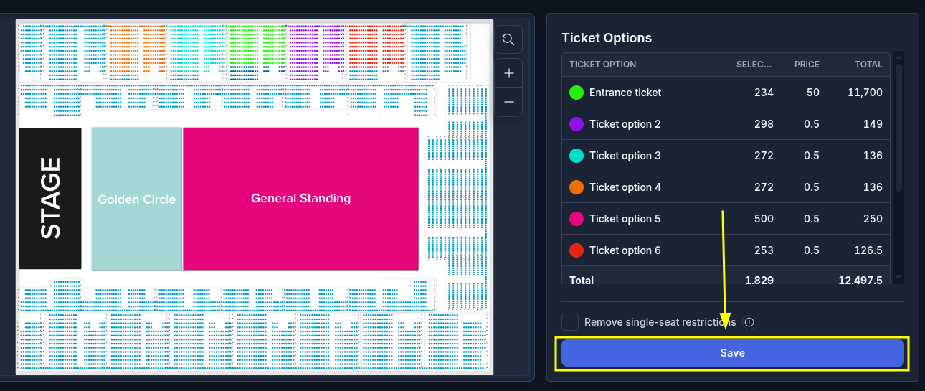Viewport: 925px width, 391px height.
Task: Click the red Ticket option 6 dot
Action: tap(577, 250)
